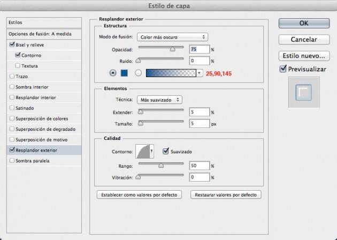The width and height of the screenshot is (337, 240).
Task: Uncheck the Resplandor exterior checkbox
Action: [12, 150]
